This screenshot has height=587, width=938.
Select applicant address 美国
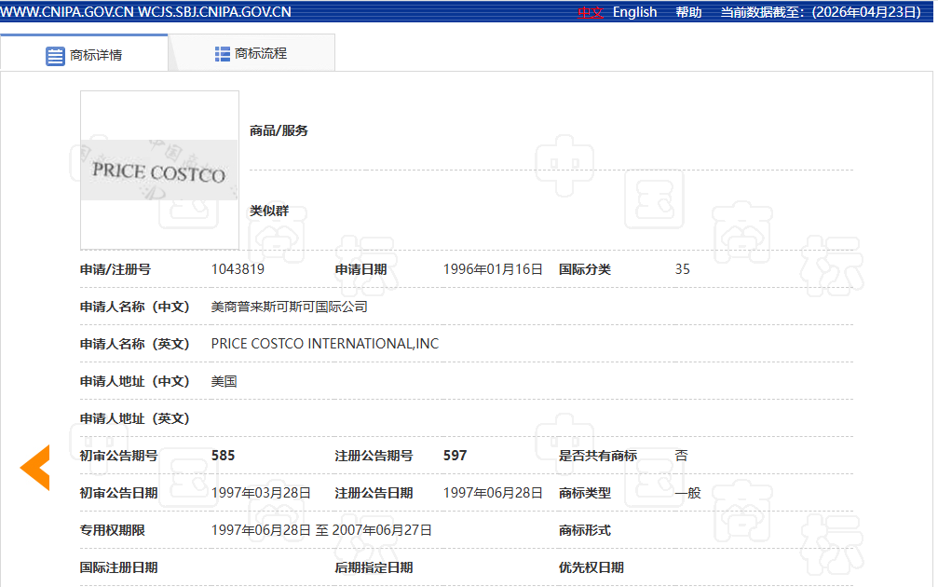[224, 381]
